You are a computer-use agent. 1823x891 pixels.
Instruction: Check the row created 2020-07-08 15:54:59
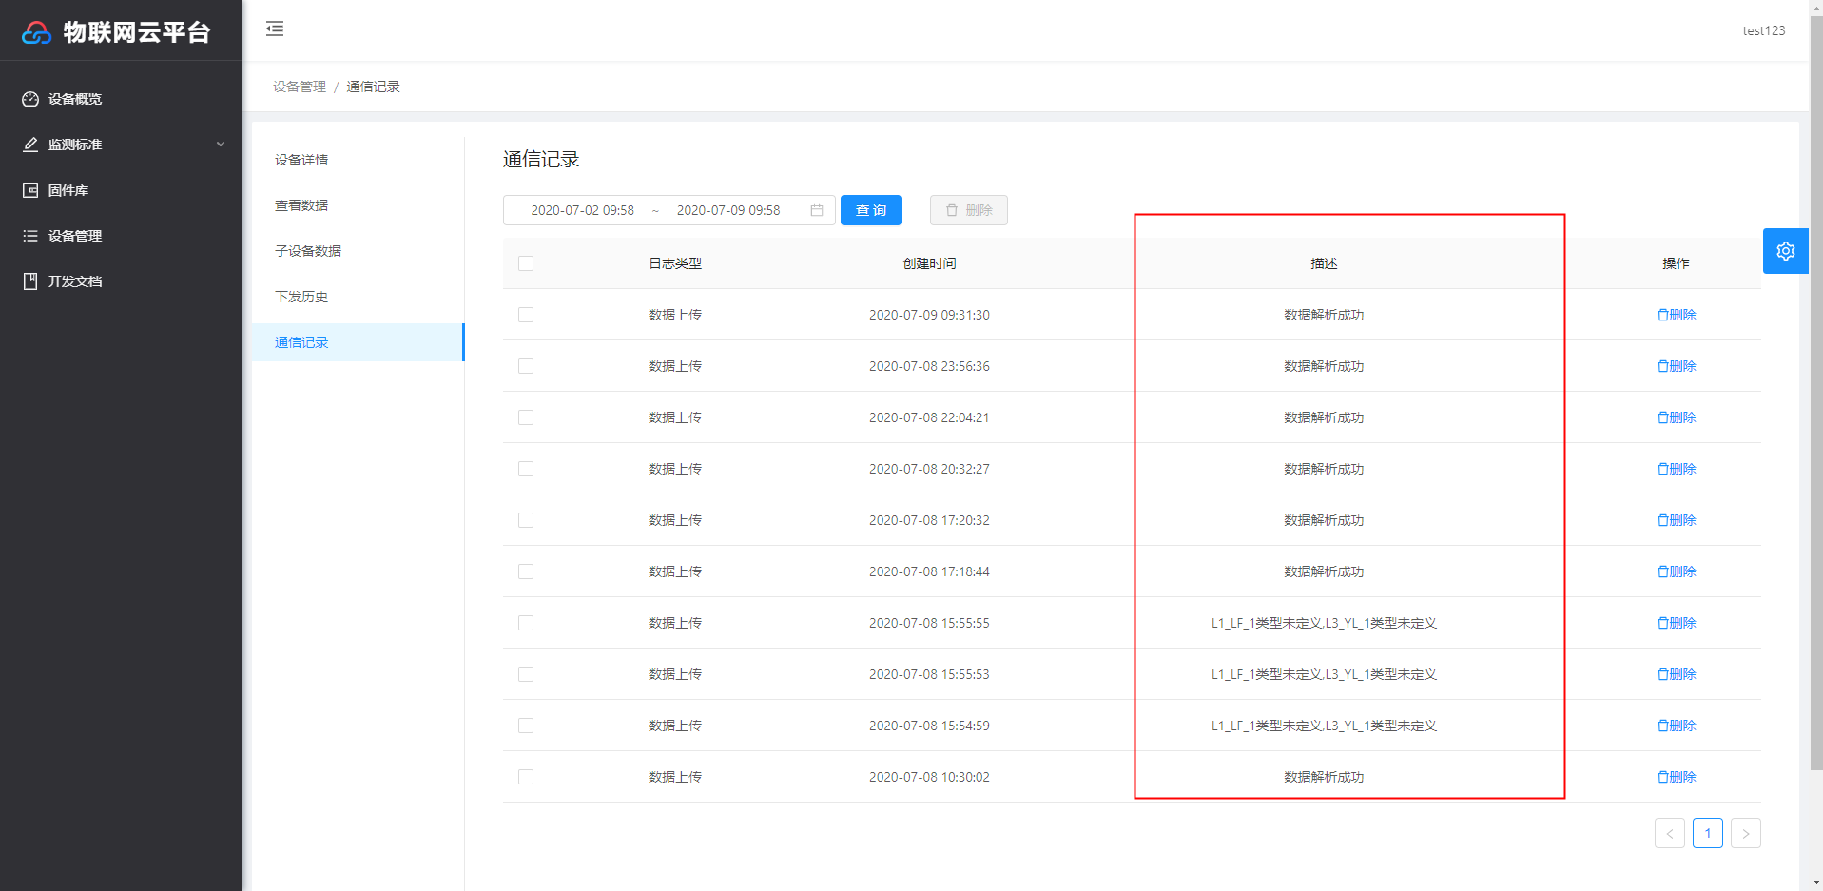(526, 726)
